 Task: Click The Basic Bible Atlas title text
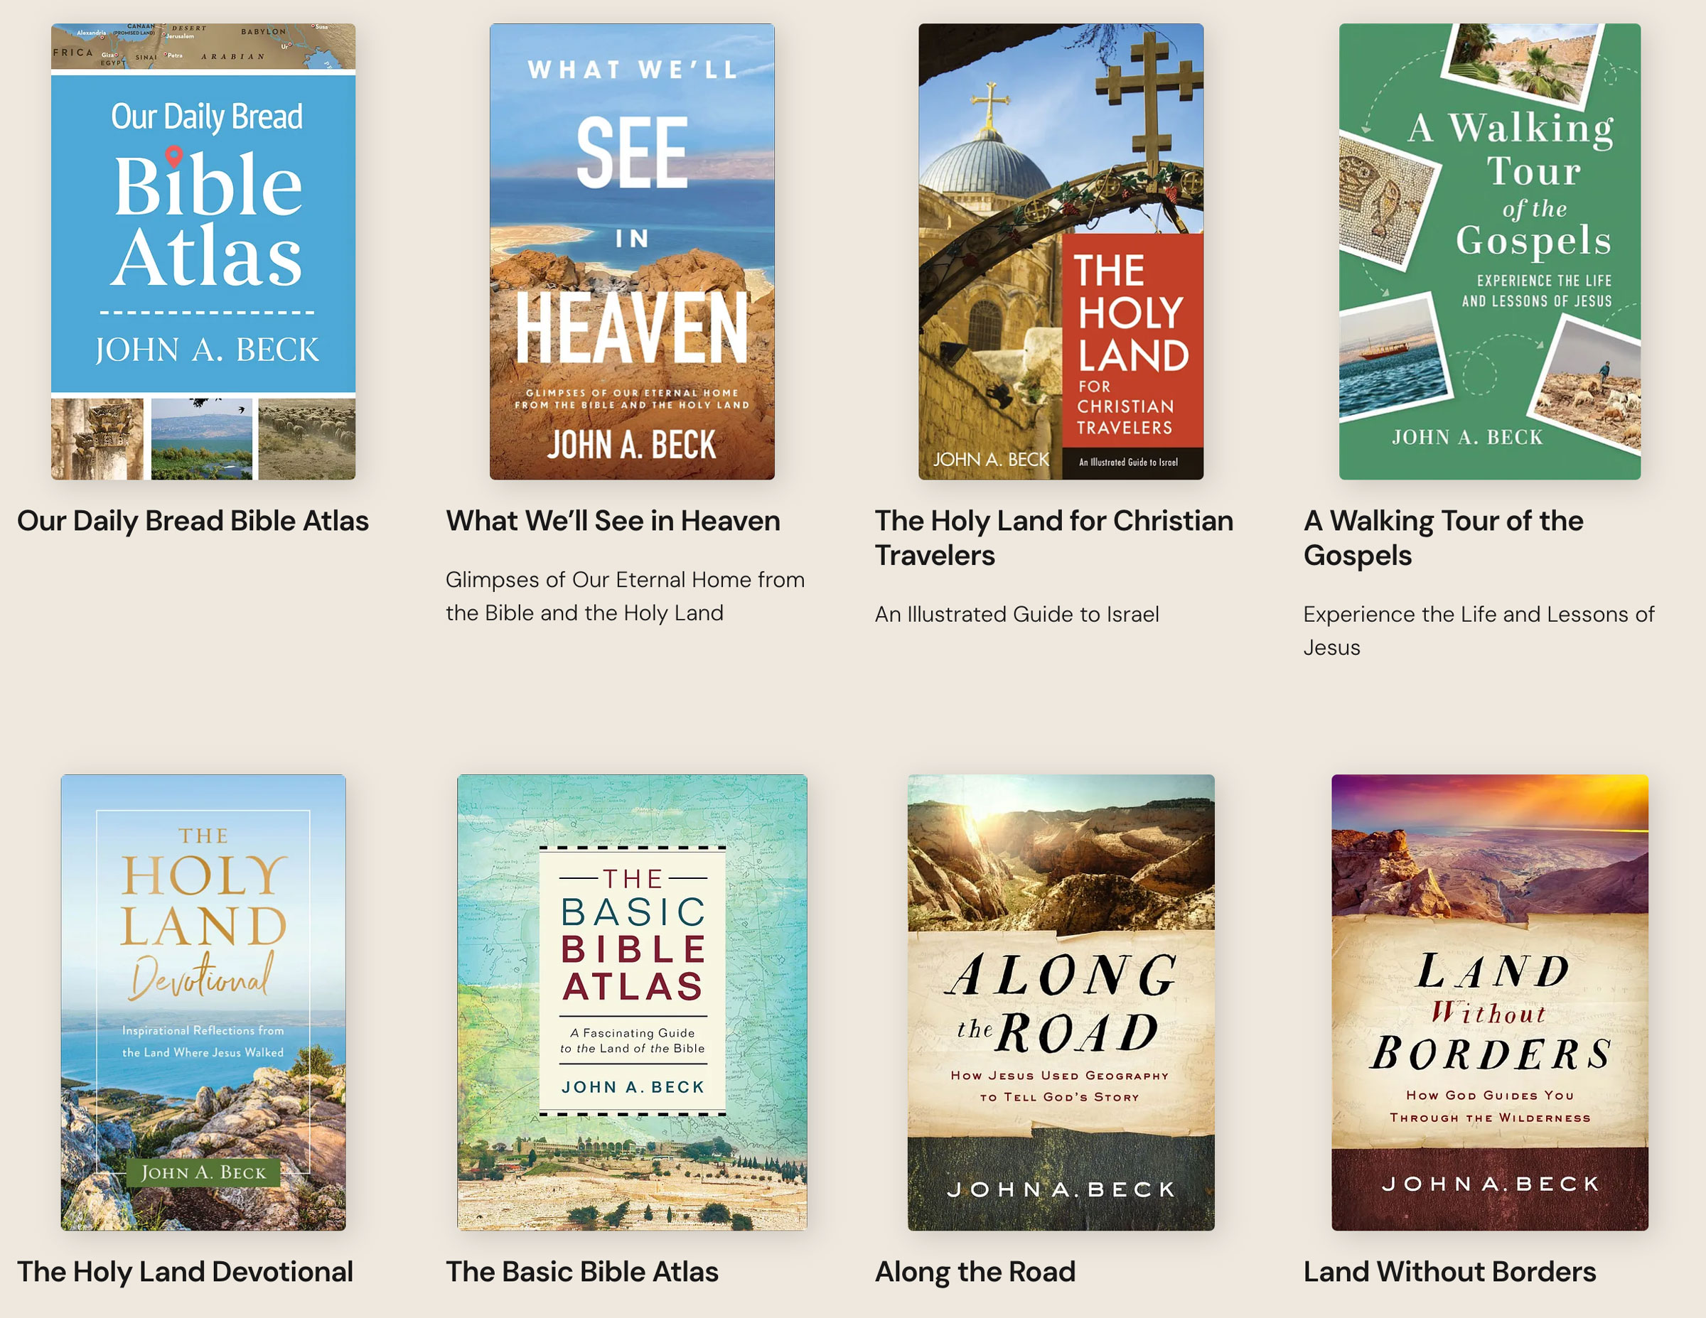pyautogui.click(x=582, y=1272)
